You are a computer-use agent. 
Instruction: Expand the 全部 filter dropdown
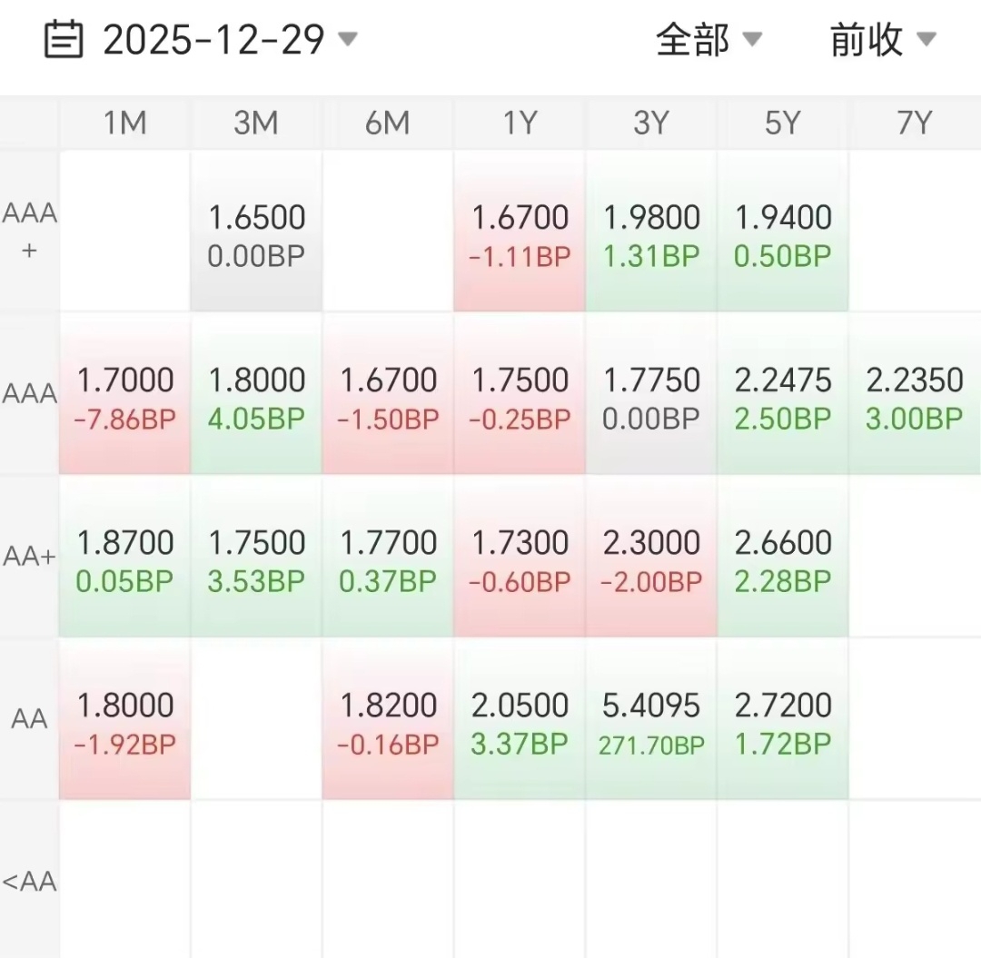pos(708,40)
